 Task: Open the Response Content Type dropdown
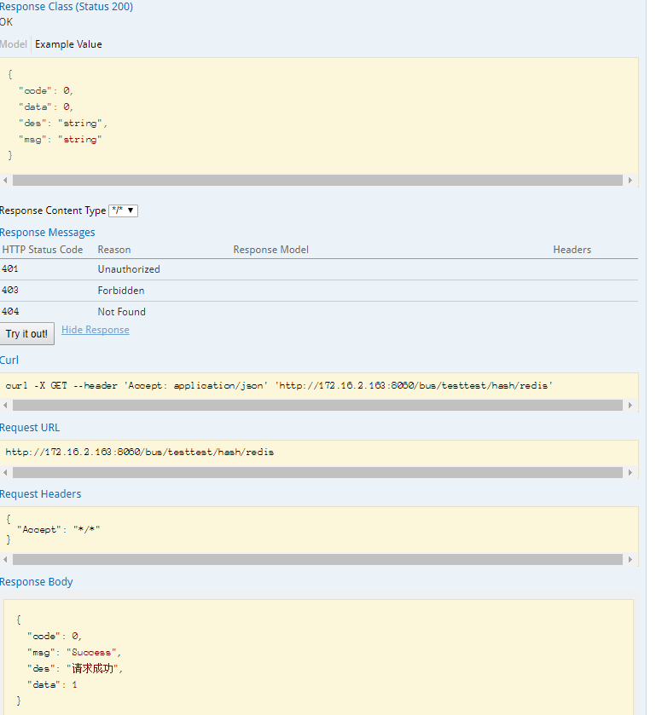click(x=123, y=210)
